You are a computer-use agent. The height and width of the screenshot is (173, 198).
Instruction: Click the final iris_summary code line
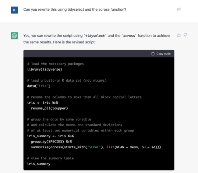pos(39,164)
